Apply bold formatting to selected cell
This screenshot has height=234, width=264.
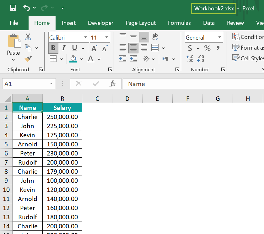(x=53, y=48)
